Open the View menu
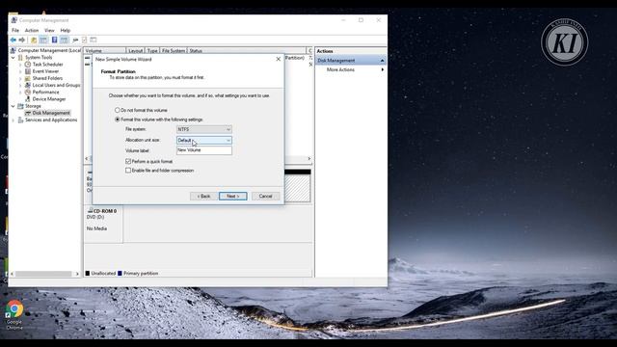The width and height of the screenshot is (617, 347). [x=49, y=30]
